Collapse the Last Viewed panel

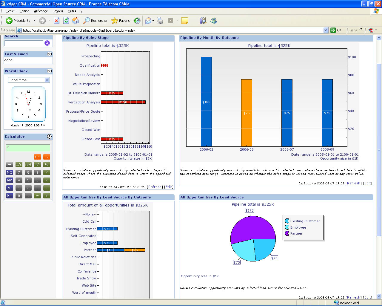coord(50,54)
